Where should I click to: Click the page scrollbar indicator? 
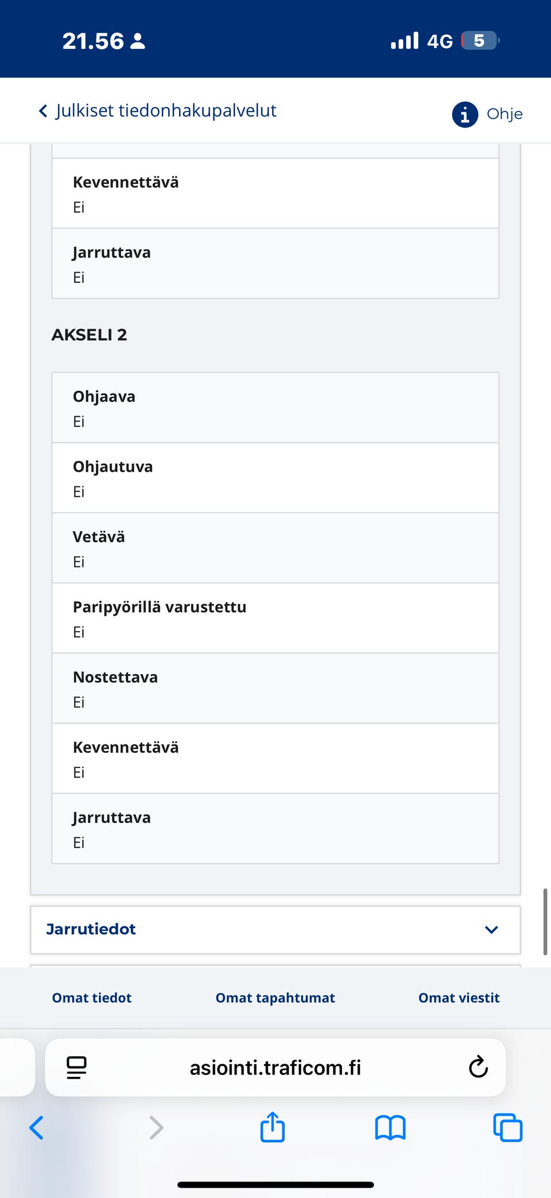click(x=545, y=922)
